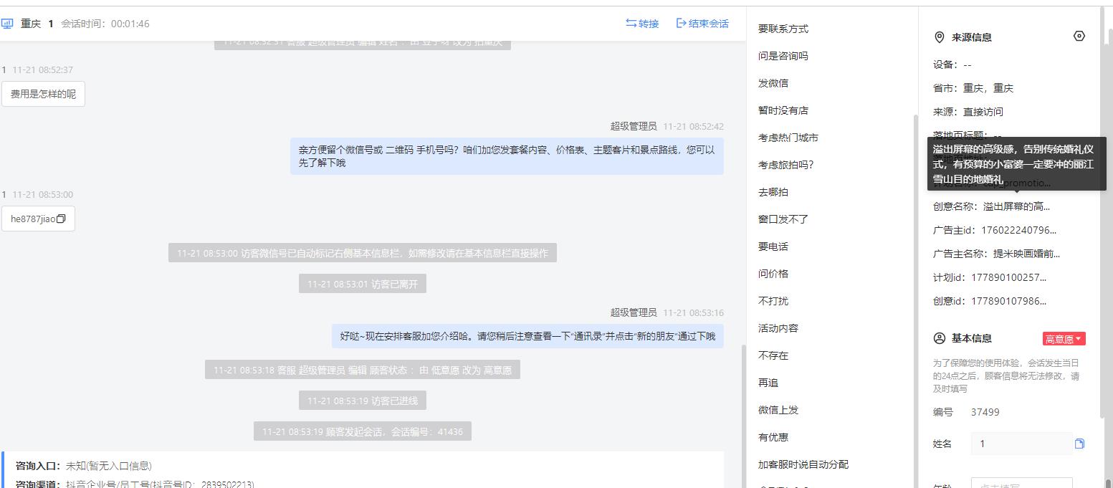The width and height of the screenshot is (1113, 488).
Task: Choose quick reply 活动内容
Action: (x=778, y=328)
